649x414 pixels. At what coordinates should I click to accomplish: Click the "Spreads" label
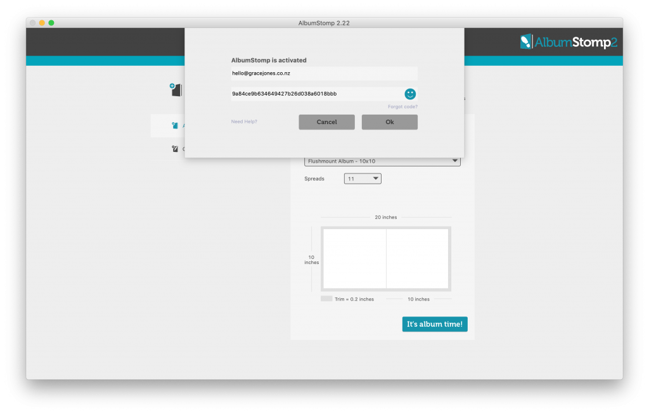(x=314, y=179)
